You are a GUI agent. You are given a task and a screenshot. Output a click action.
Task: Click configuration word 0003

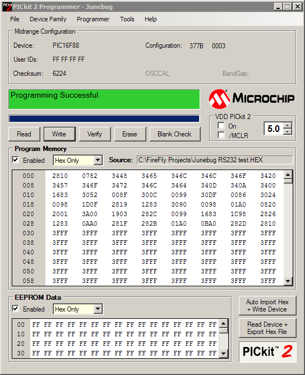point(219,46)
